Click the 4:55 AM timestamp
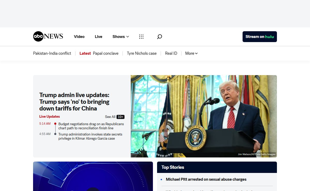The width and height of the screenshot is (310, 191). pos(45,134)
